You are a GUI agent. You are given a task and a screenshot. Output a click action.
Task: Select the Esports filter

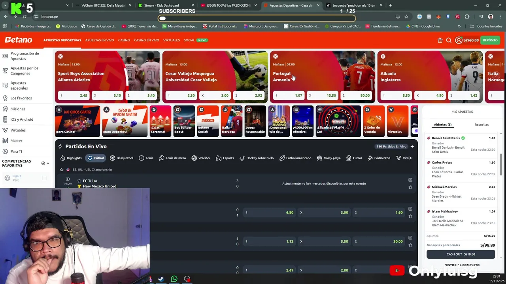(225, 158)
